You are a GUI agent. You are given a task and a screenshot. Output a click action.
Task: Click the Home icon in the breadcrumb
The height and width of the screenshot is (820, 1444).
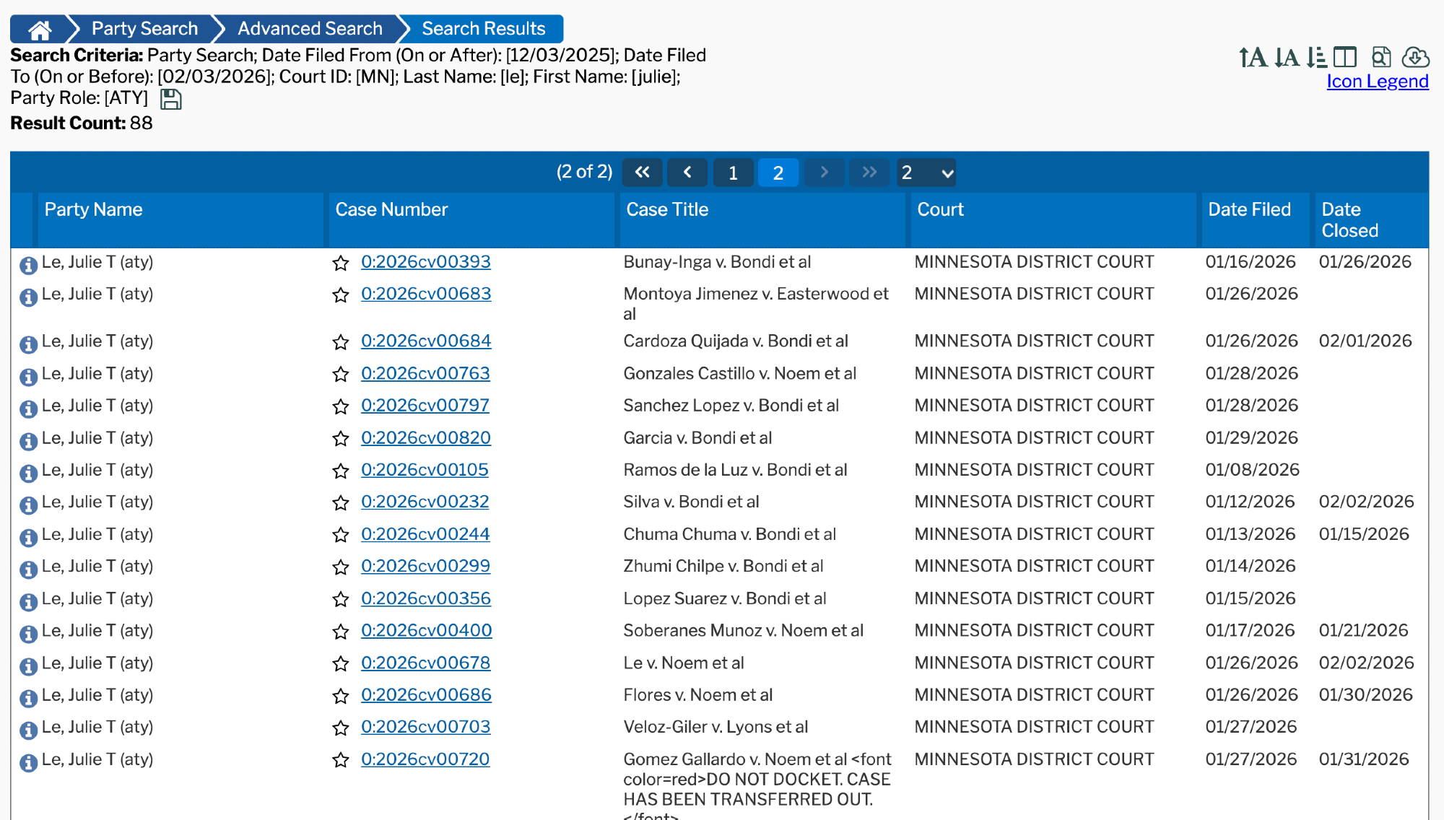[x=40, y=30]
